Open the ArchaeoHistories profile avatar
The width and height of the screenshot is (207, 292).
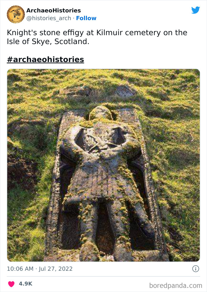tap(16, 14)
